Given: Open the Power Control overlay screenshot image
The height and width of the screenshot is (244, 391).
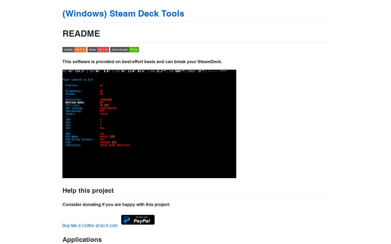Looking at the screenshot, I should coord(149,124).
